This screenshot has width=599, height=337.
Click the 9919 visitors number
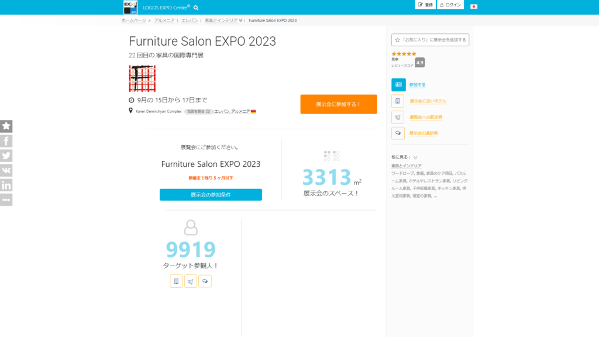coord(191,249)
